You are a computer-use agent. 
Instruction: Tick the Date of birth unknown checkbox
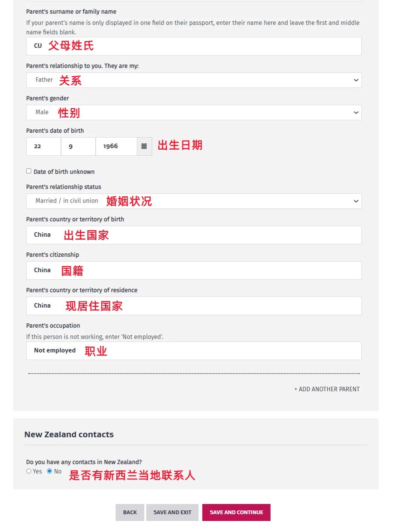click(x=29, y=171)
